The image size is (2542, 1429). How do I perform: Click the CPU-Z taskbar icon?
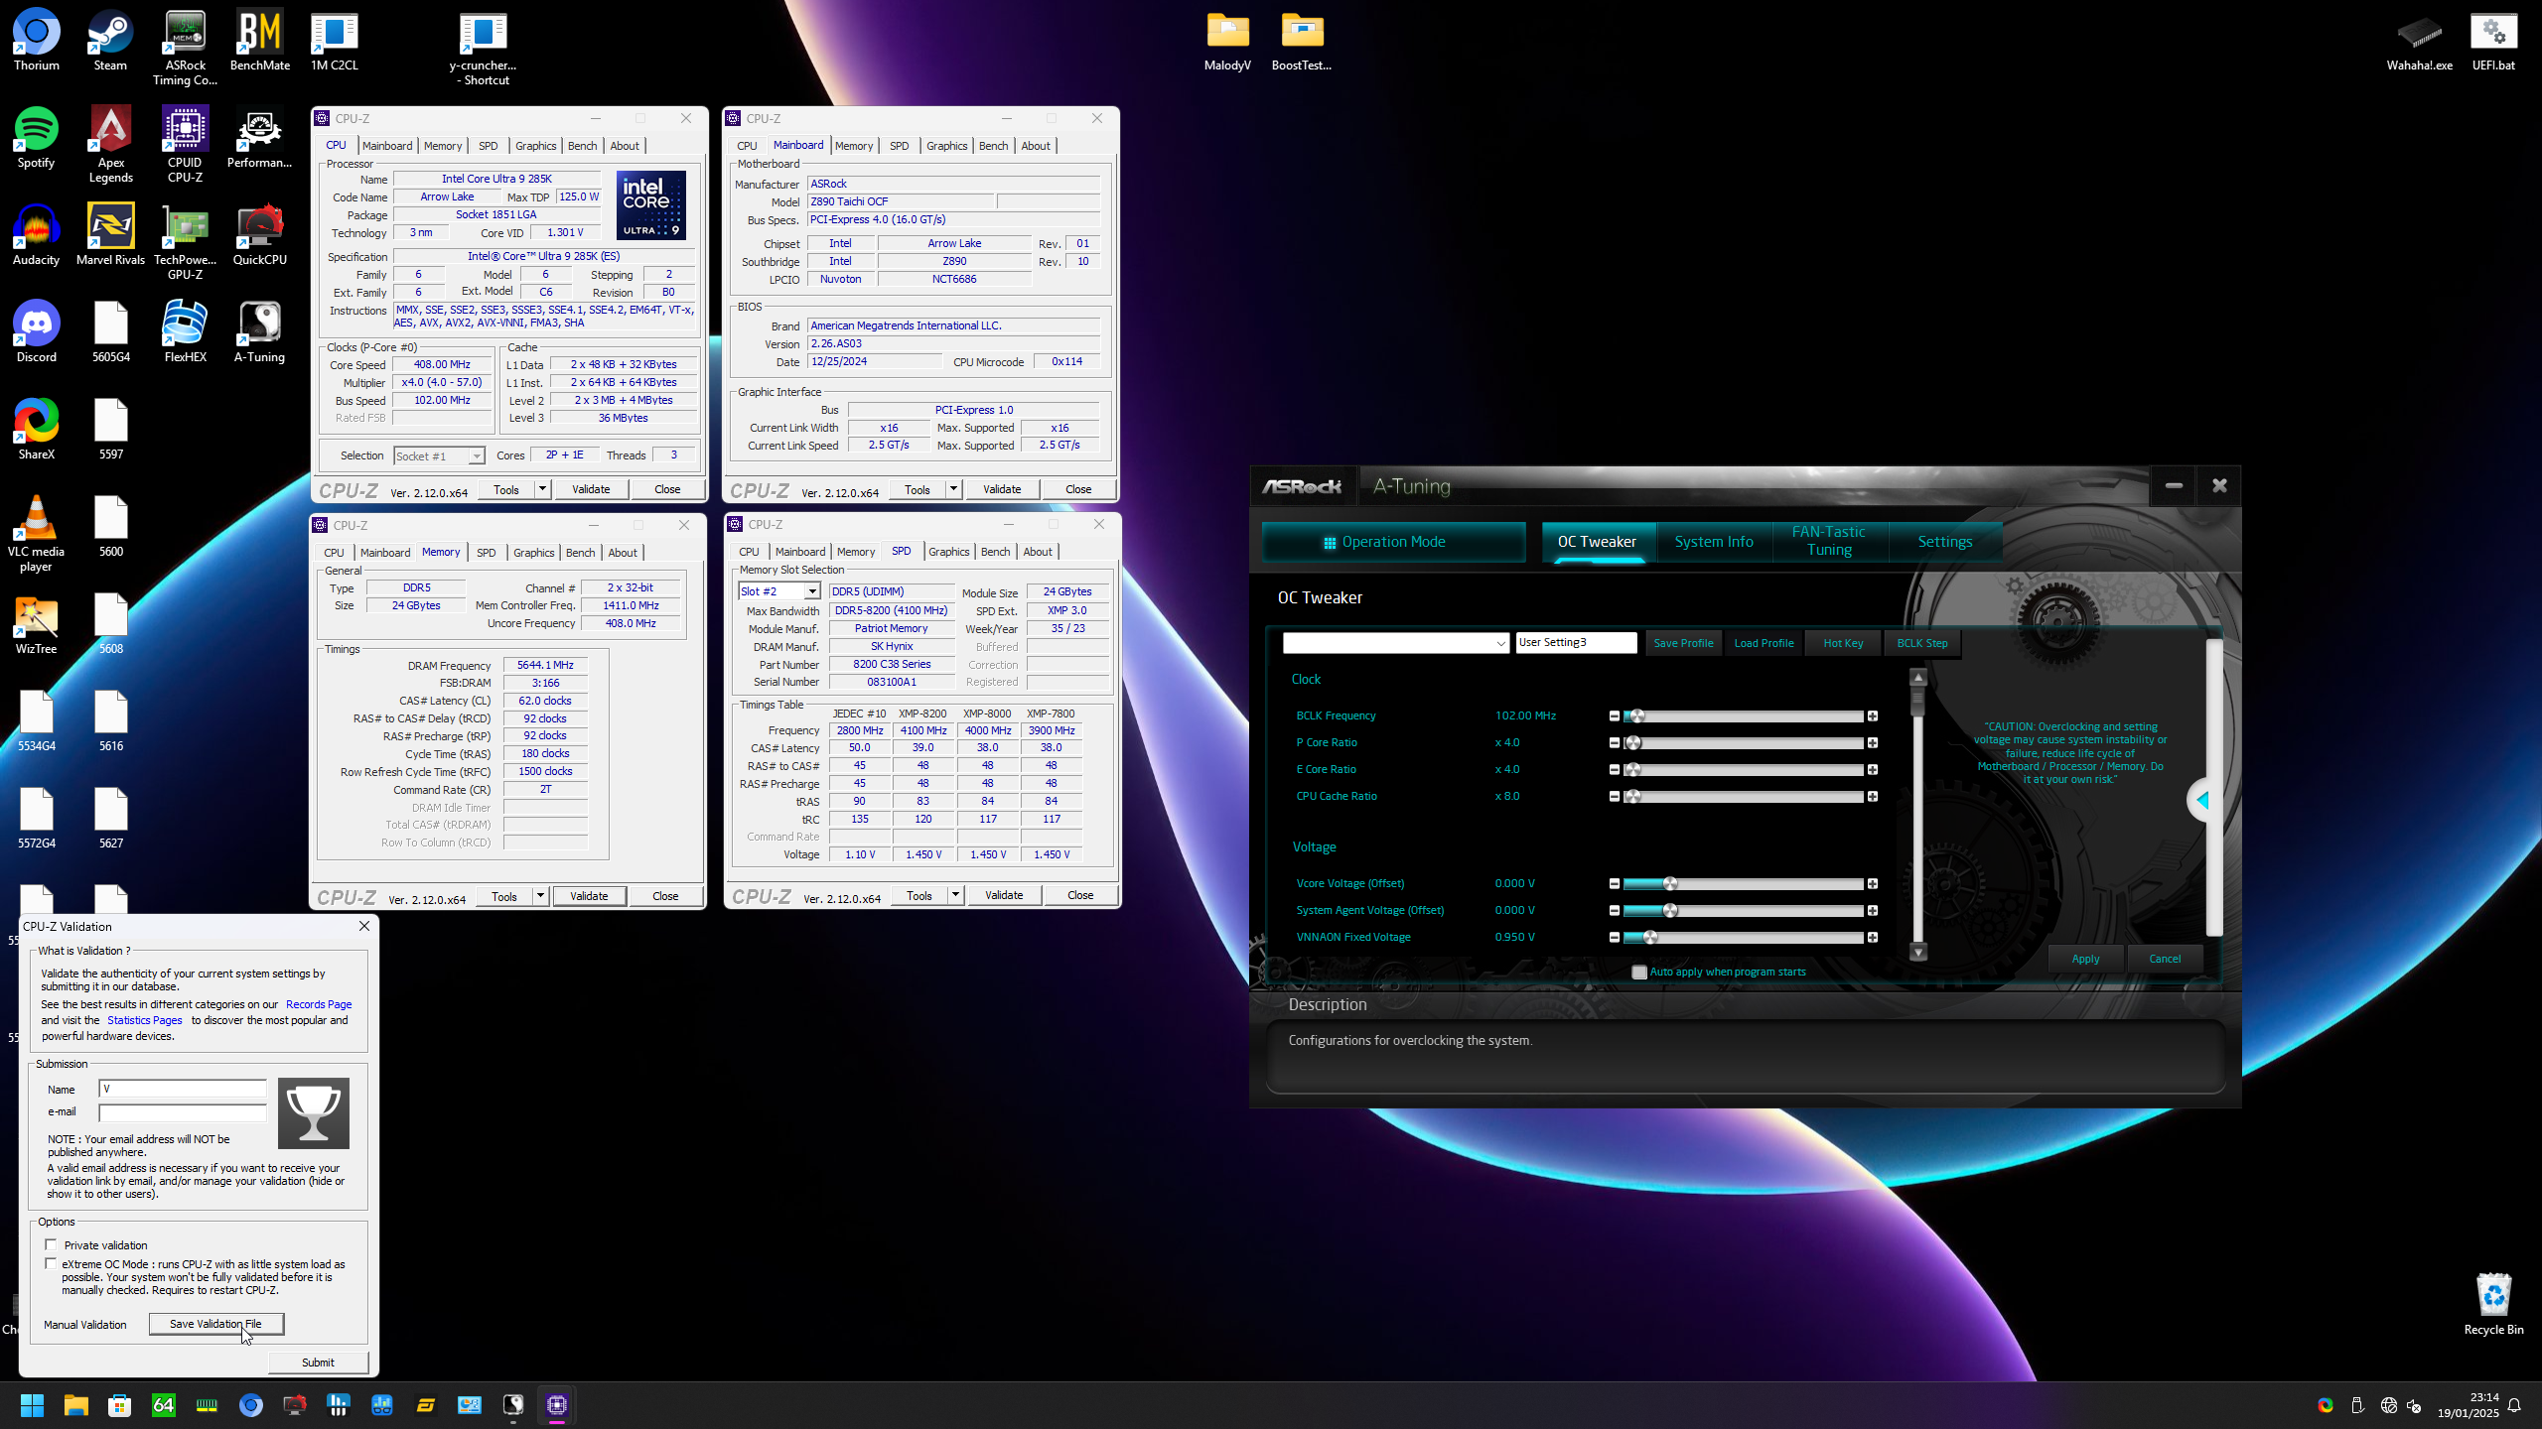556,1405
